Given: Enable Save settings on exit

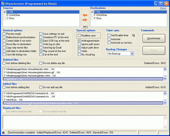Looking at the screenshot, I should coord(41,34).
